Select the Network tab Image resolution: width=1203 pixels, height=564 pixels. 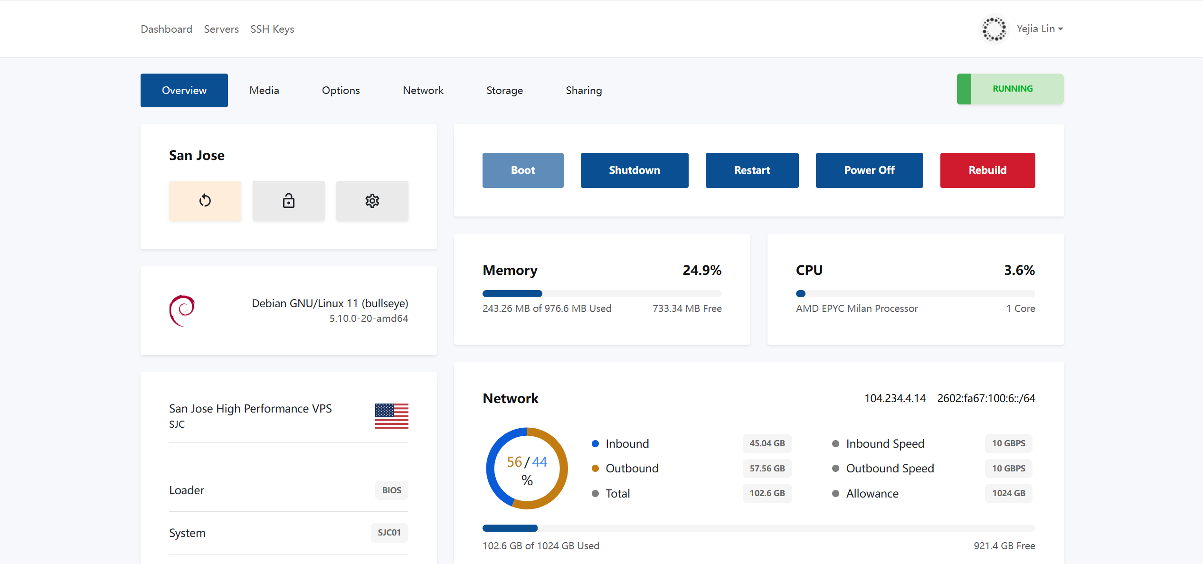(x=423, y=90)
